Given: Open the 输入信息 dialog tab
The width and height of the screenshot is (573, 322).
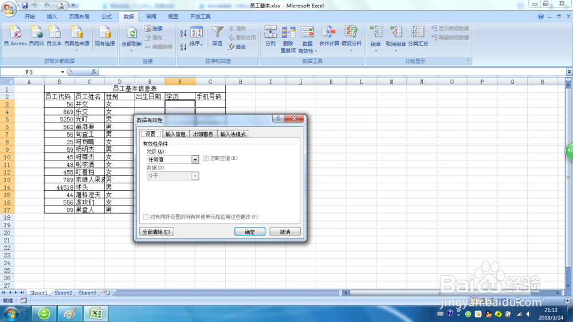Looking at the screenshot, I should (x=175, y=134).
